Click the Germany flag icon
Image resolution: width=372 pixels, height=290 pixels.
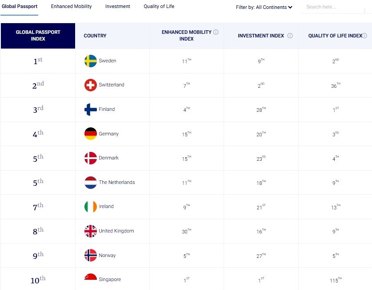(x=91, y=134)
